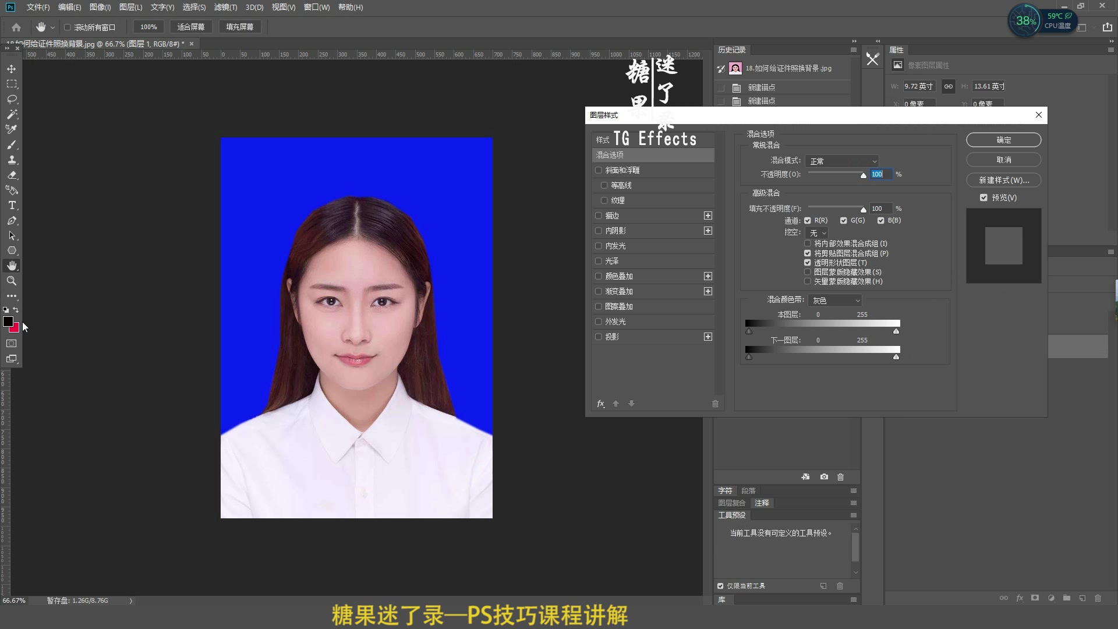This screenshot has height=629, width=1118.
Task: Select the Lasso tool
Action: 12,99
